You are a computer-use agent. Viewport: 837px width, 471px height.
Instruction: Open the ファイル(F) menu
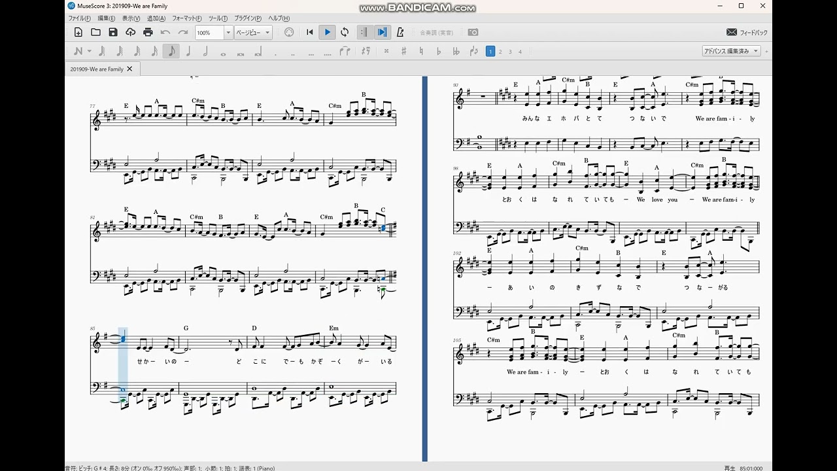point(80,18)
